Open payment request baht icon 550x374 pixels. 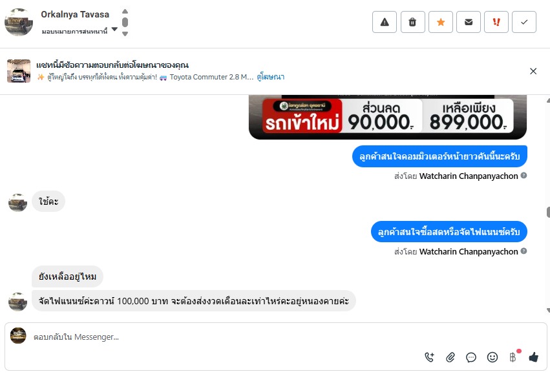[513, 357]
